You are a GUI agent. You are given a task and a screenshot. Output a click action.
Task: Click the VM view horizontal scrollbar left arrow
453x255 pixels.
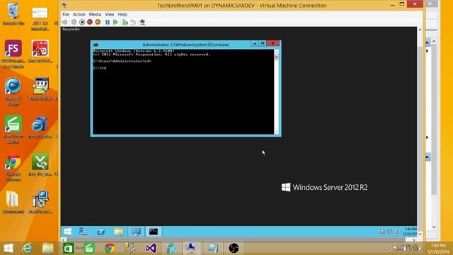(x=64, y=239)
